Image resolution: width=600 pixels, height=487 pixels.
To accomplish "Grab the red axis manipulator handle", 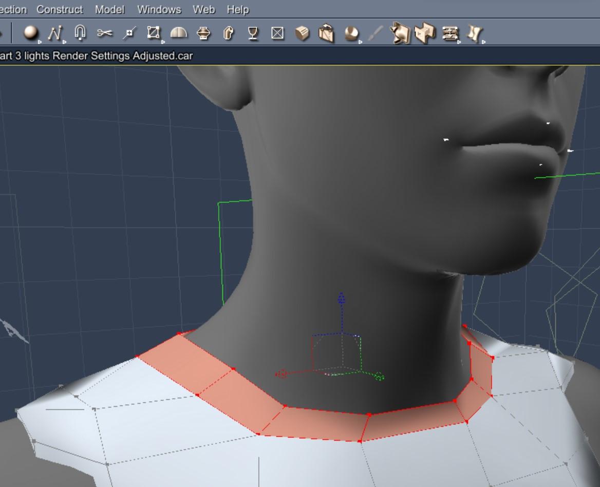I will [x=282, y=373].
